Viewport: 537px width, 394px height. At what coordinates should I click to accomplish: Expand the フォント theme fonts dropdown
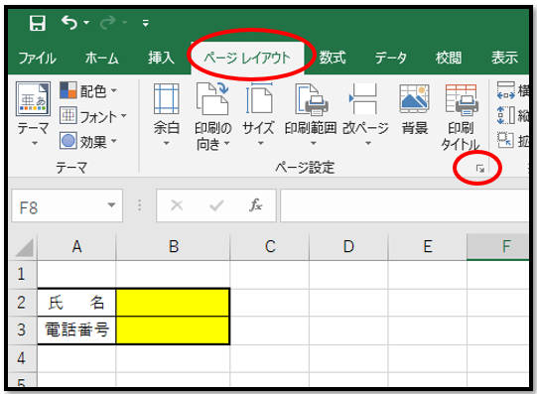pyautogui.click(x=93, y=116)
